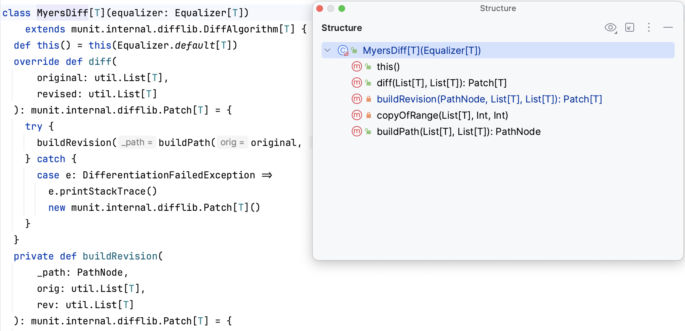Select the diff method in Structure tree
Image resolution: width=685 pixels, height=331 pixels.
441,83
